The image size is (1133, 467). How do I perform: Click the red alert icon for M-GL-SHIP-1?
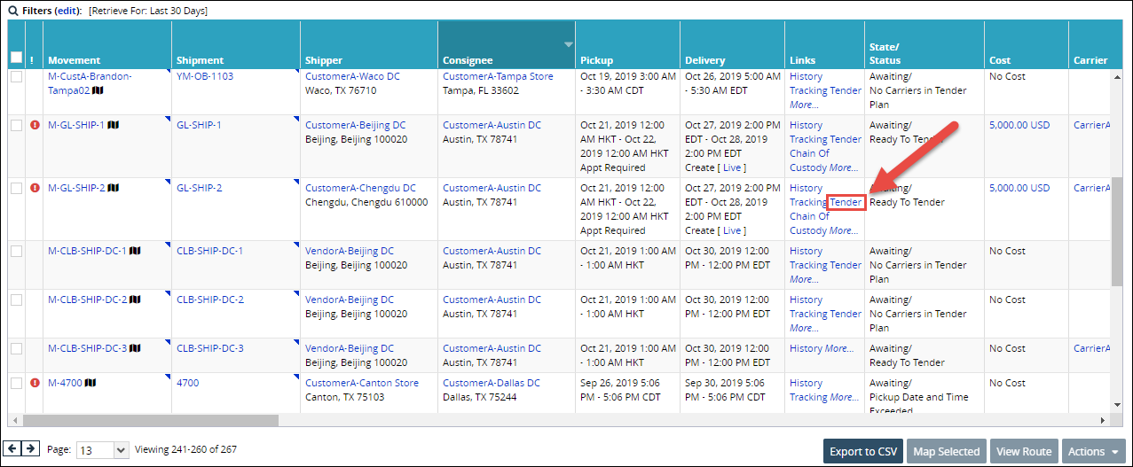pos(35,125)
